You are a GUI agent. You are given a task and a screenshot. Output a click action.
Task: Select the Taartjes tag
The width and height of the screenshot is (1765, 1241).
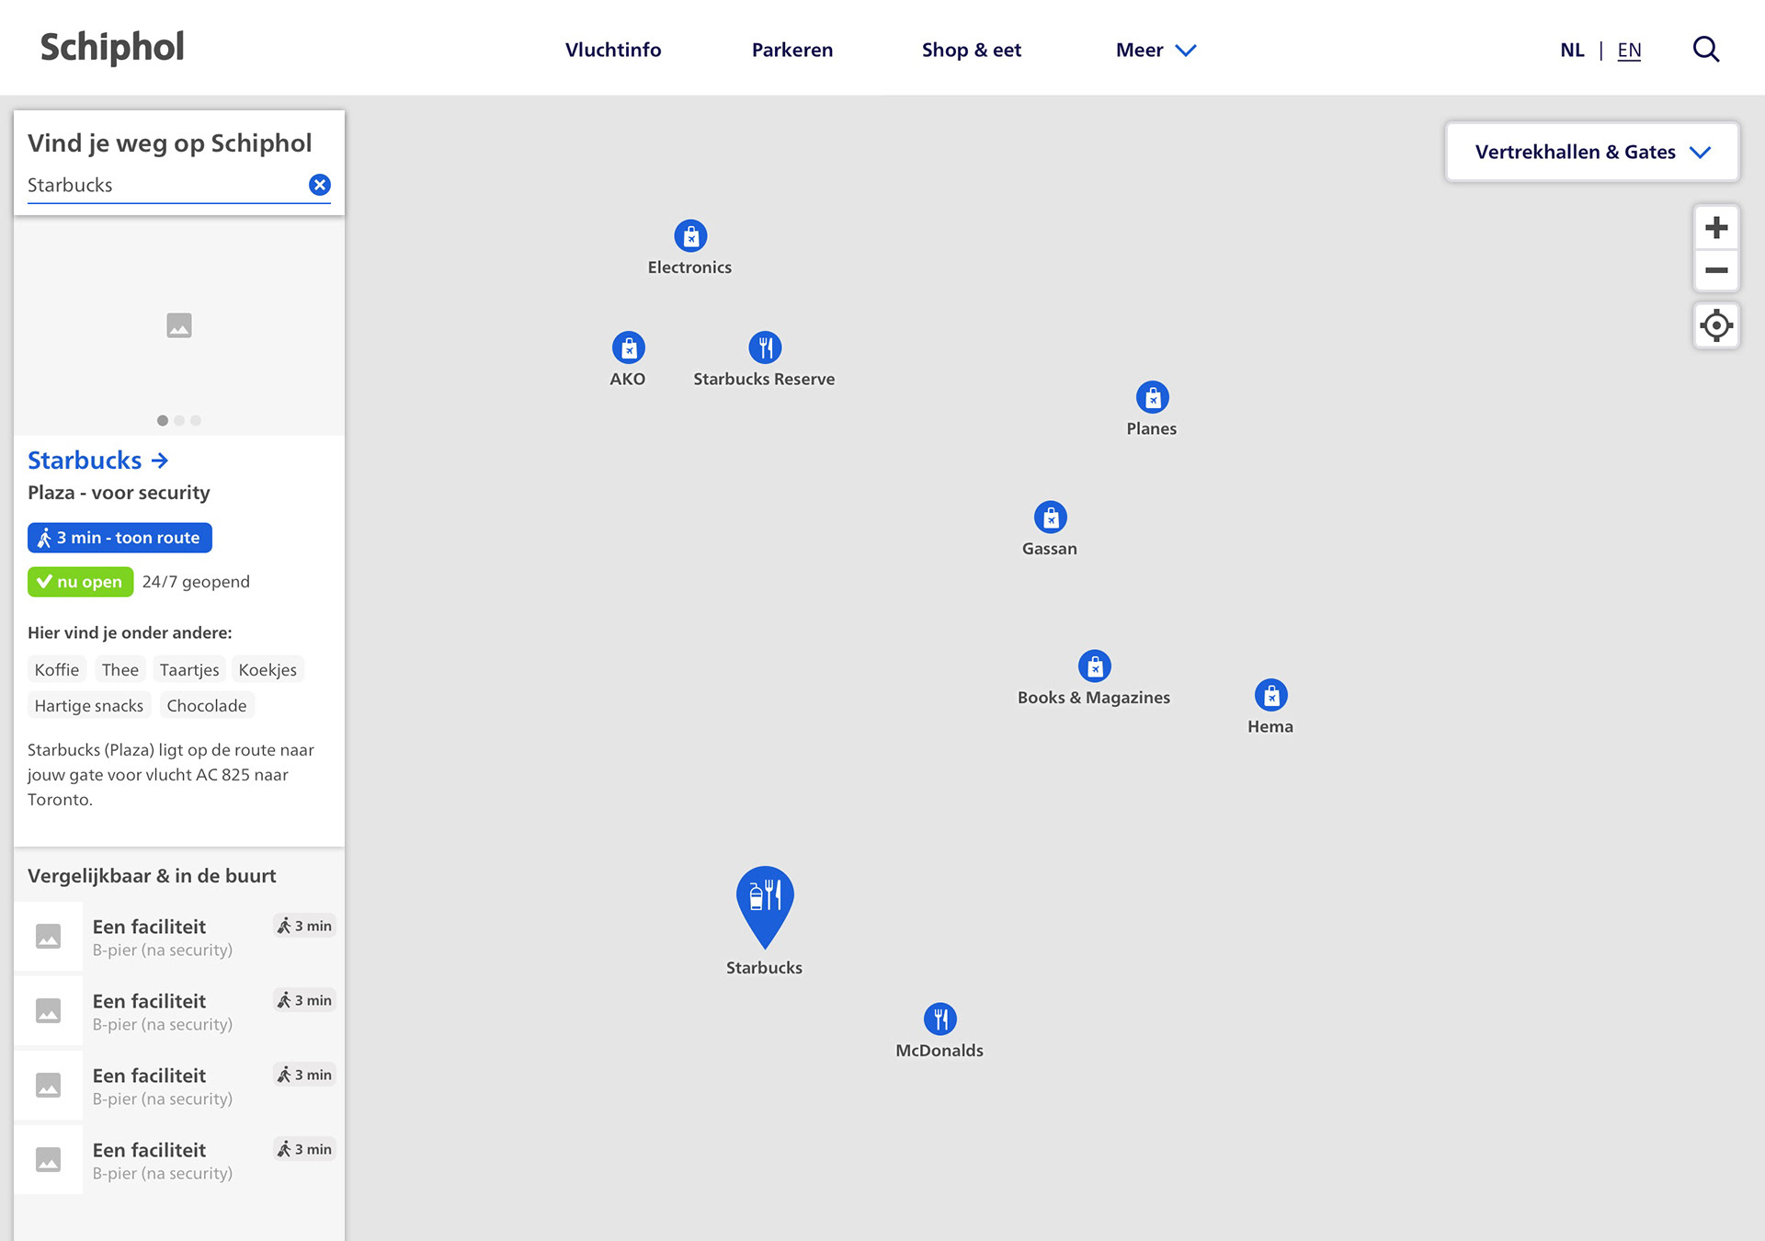click(x=189, y=670)
